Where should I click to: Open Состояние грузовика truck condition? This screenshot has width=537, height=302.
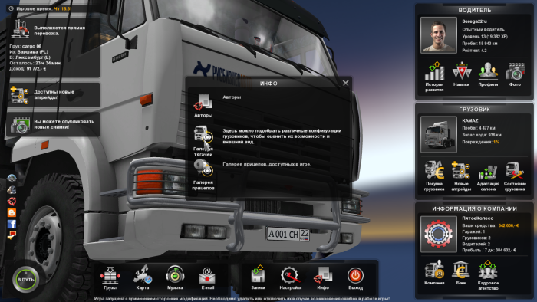[x=515, y=176]
